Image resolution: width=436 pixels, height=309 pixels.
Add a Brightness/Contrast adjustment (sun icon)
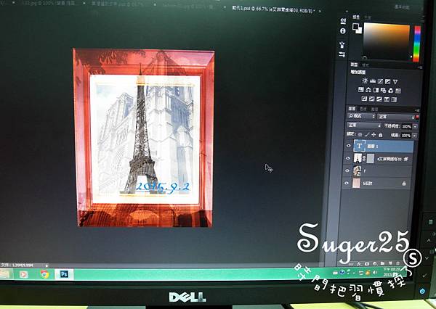coord(365,81)
